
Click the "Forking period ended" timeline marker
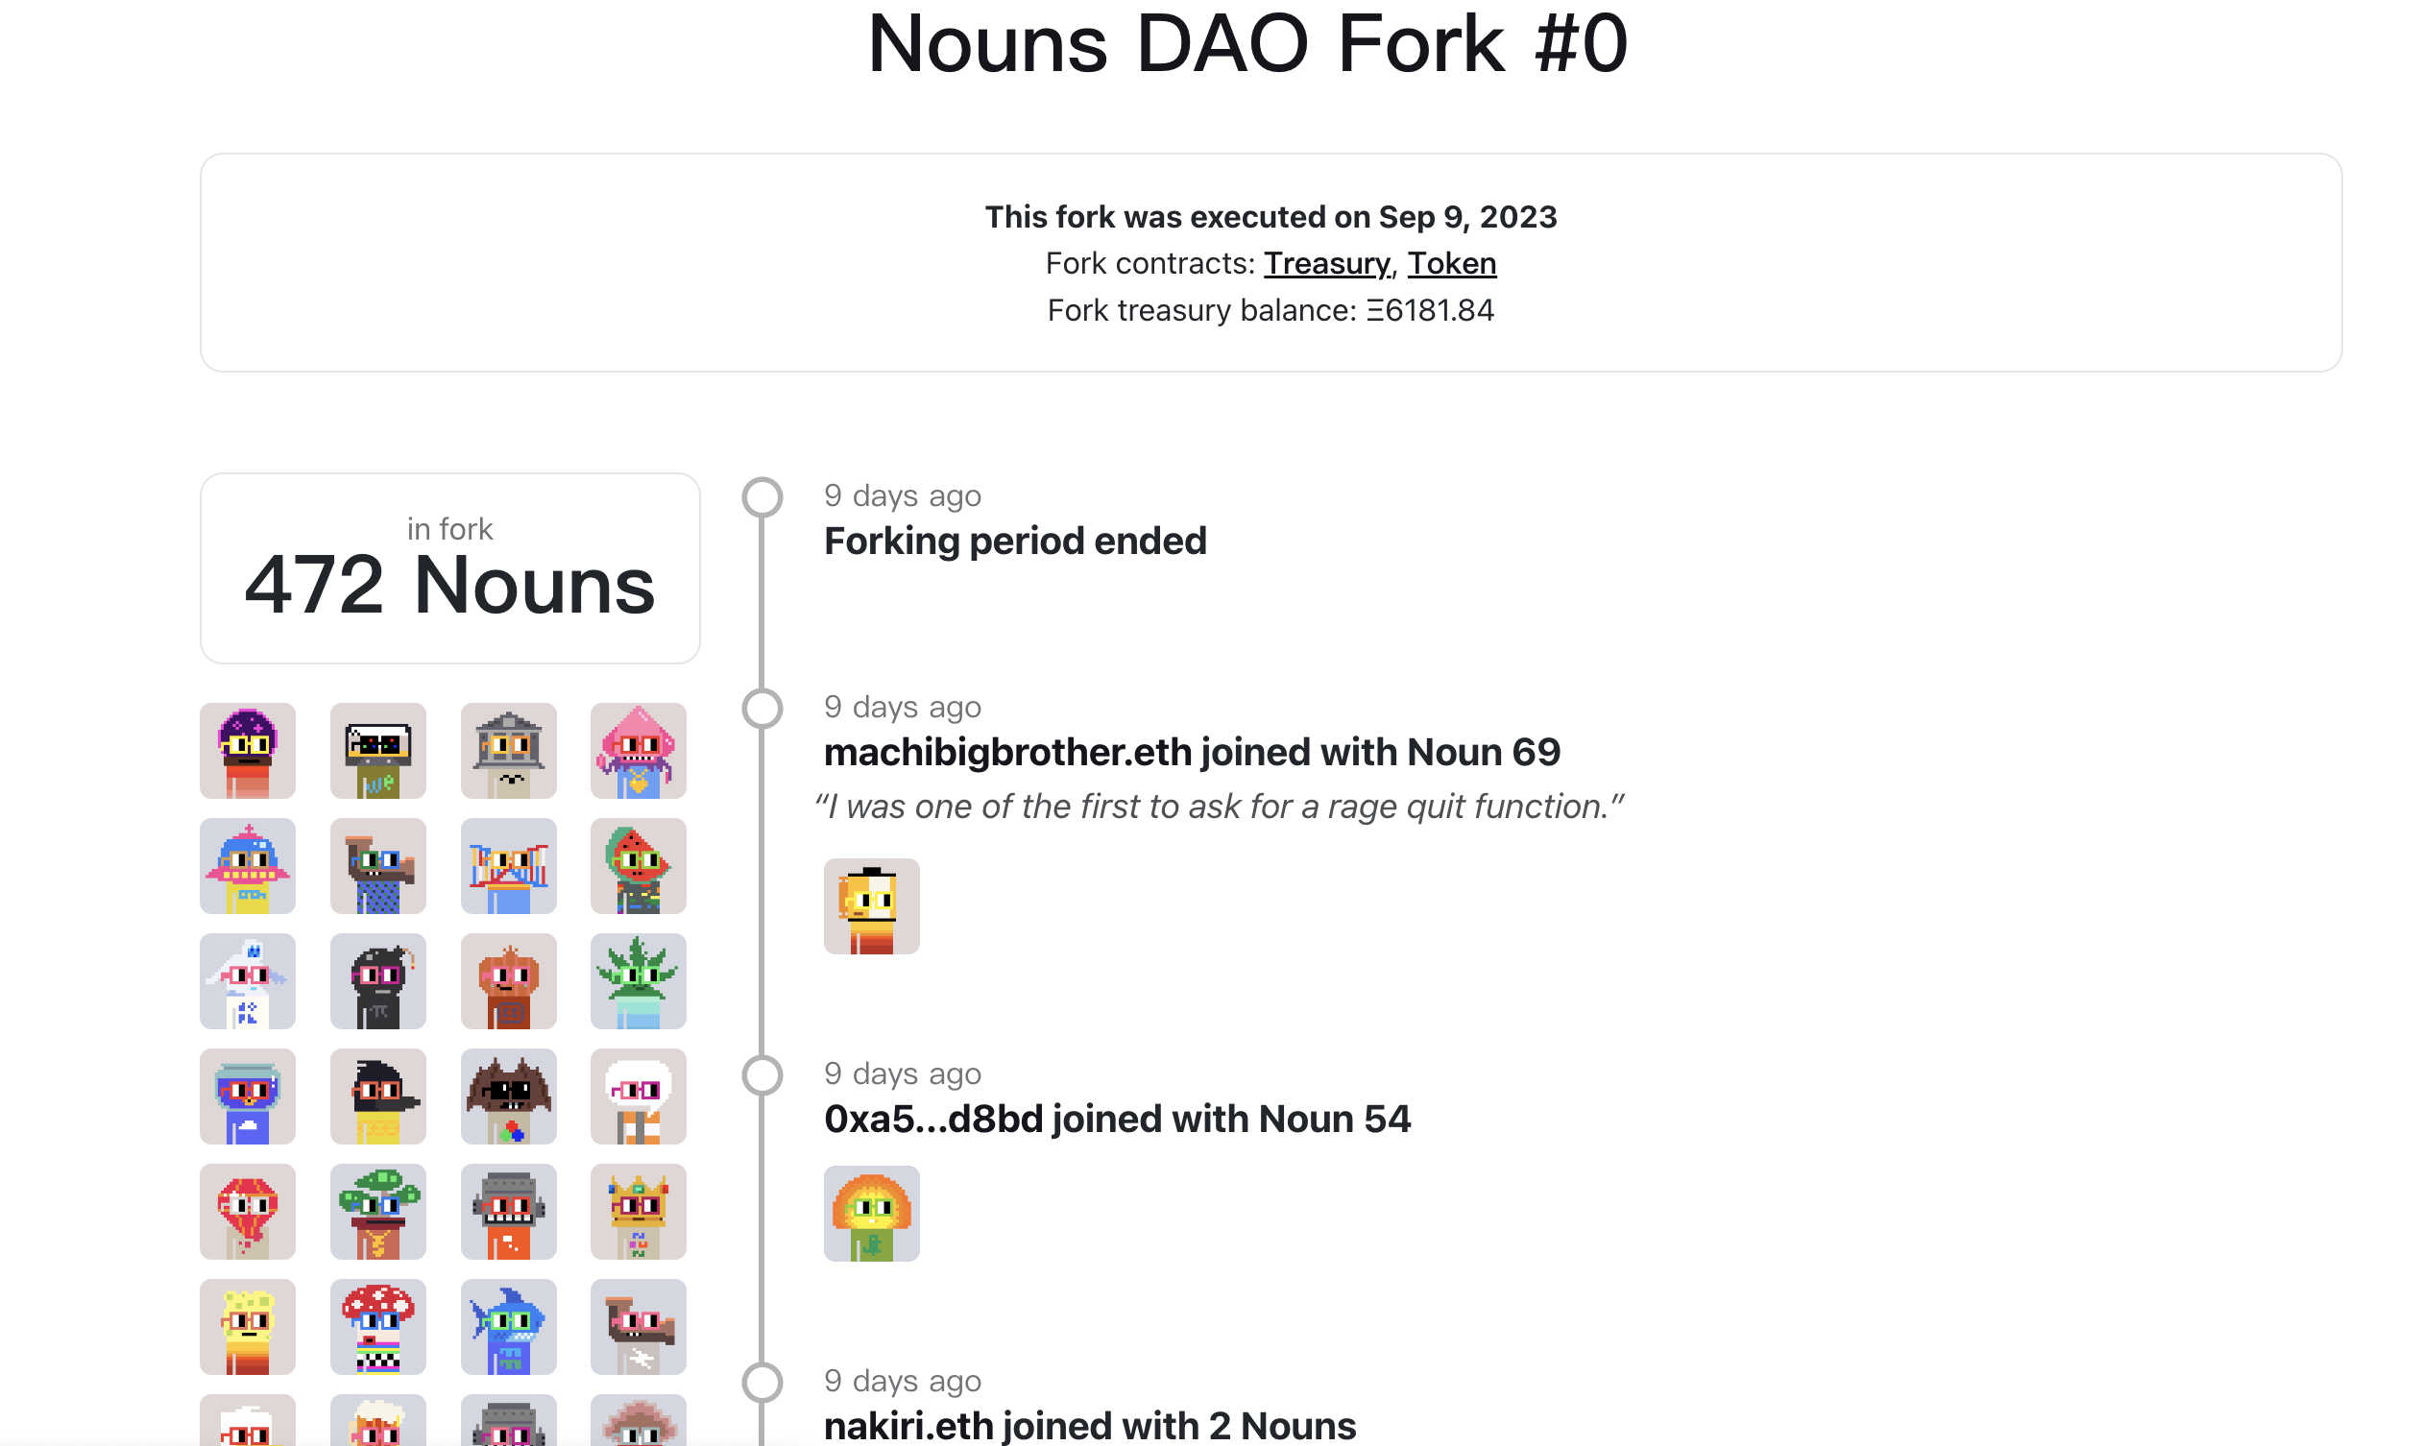click(762, 497)
